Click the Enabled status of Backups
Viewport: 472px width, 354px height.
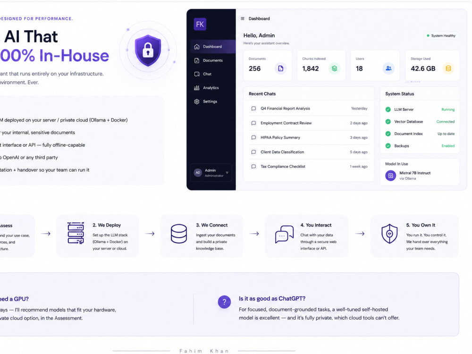coord(448,146)
